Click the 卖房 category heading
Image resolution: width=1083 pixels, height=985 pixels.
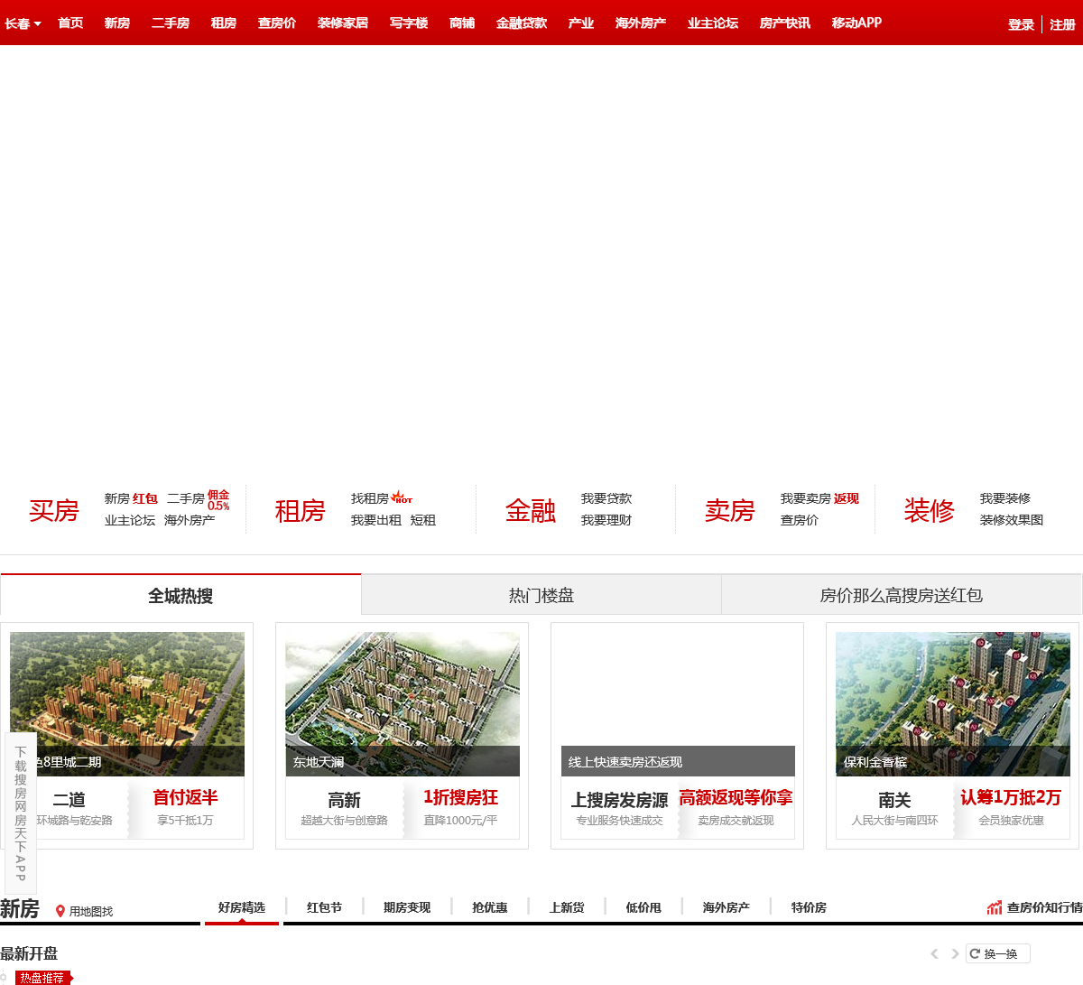tap(730, 511)
